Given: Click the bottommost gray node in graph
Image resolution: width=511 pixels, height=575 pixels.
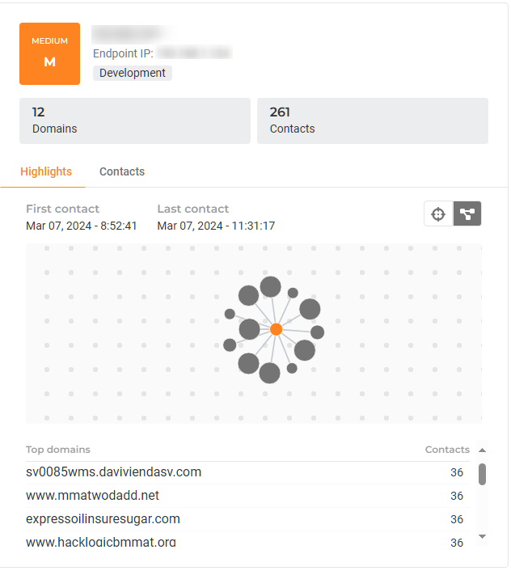Looking at the screenshot, I should tap(269, 373).
